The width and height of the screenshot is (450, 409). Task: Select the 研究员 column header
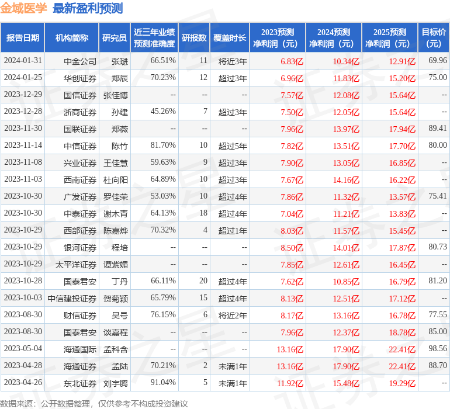(x=115, y=37)
